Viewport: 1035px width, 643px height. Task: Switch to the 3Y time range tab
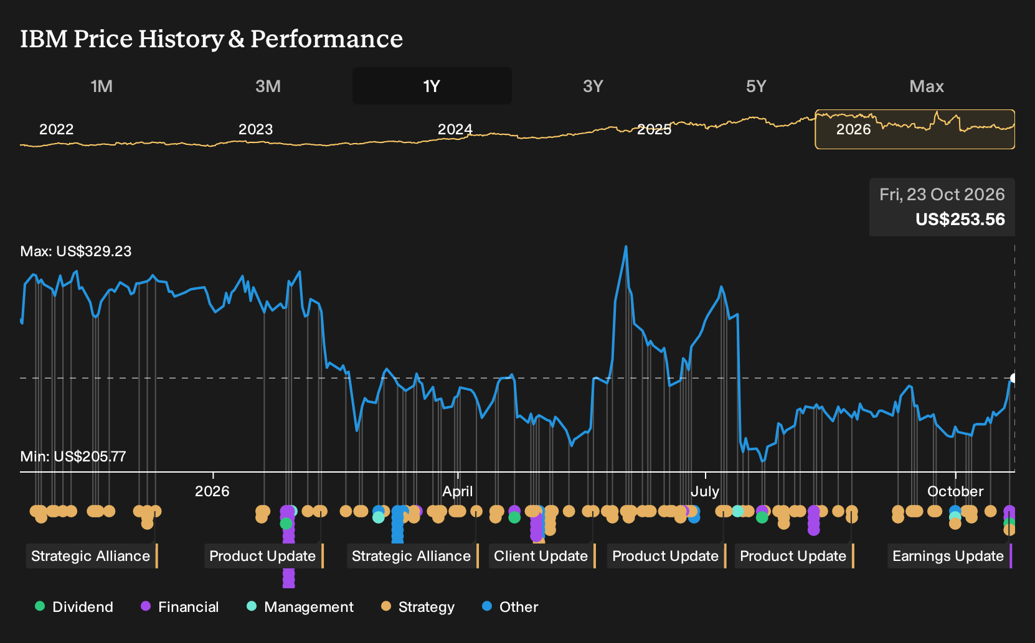click(593, 86)
